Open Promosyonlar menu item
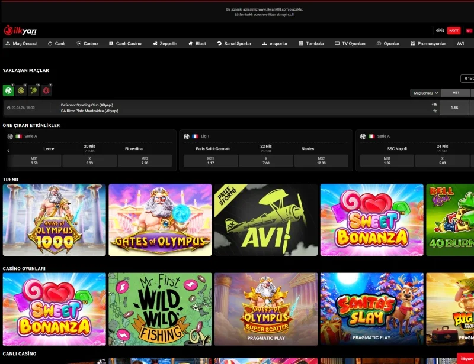474x364 pixels. click(x=428, y=43)
